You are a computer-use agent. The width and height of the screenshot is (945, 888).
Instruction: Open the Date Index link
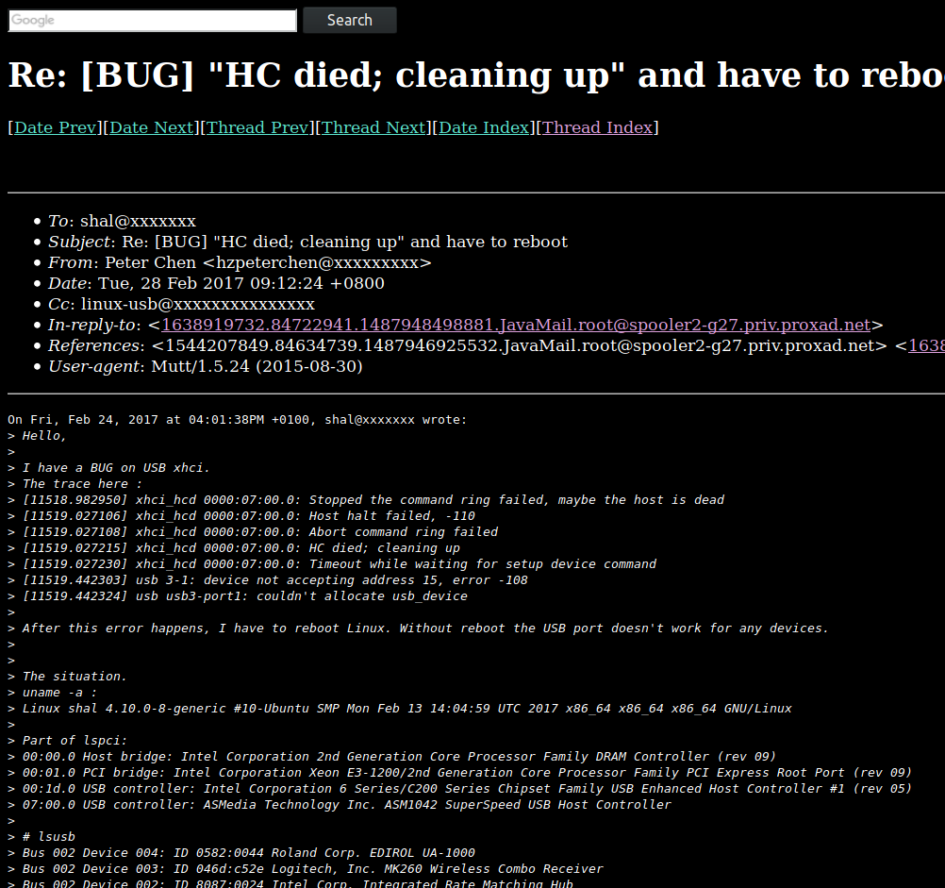(484, 127)
